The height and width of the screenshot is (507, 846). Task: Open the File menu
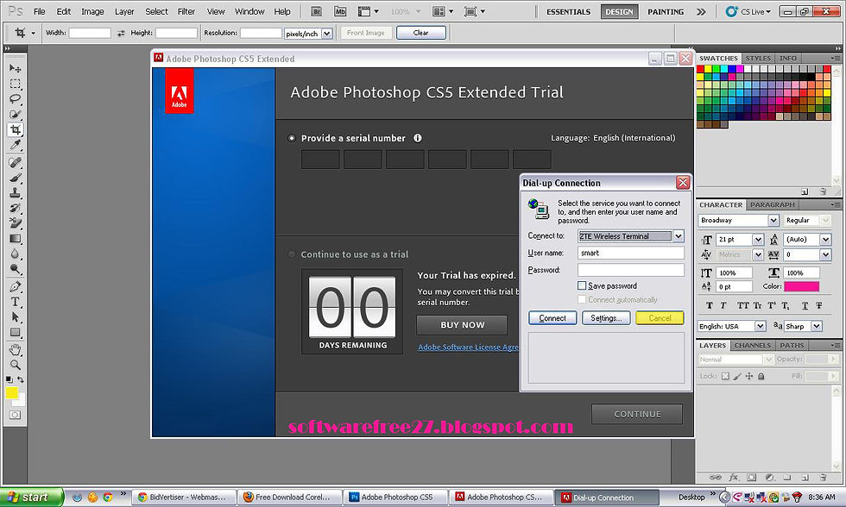pyautogui.click(x=40, y=11)
